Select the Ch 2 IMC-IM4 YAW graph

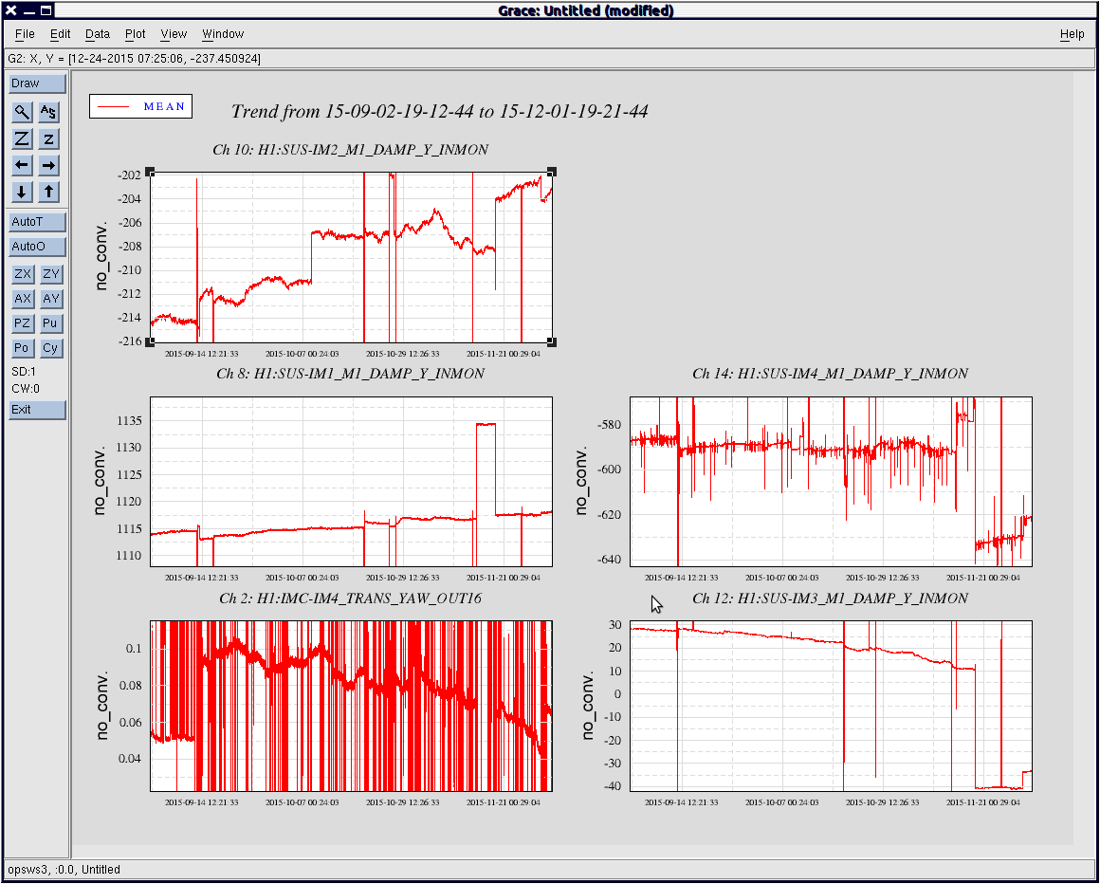pyautogui.click(x=351, y=706)
